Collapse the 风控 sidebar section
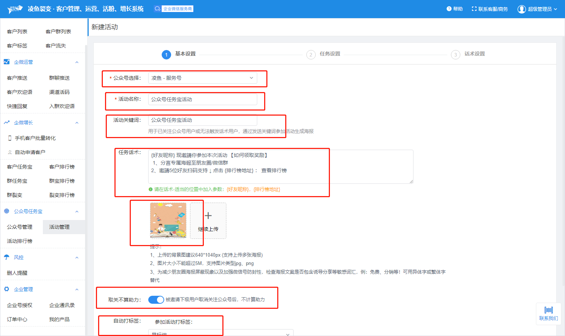The height and width of the screenshot is (336, 565). click(x=77, y=258)
